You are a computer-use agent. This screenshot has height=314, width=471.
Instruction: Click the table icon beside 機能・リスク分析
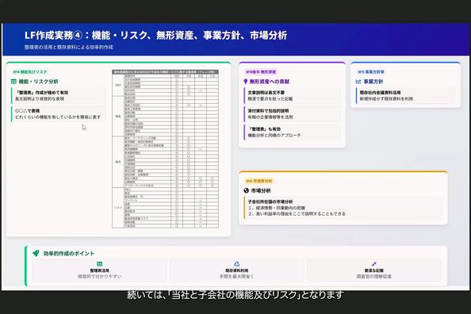(x=13, y=82)
